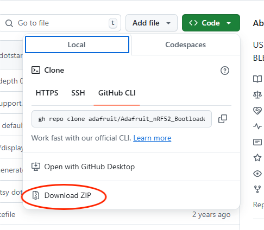Image resolution: width=264 pixels, height=230 pixels.
Task: Choose the SSH clone option
Action: (78, 93)
